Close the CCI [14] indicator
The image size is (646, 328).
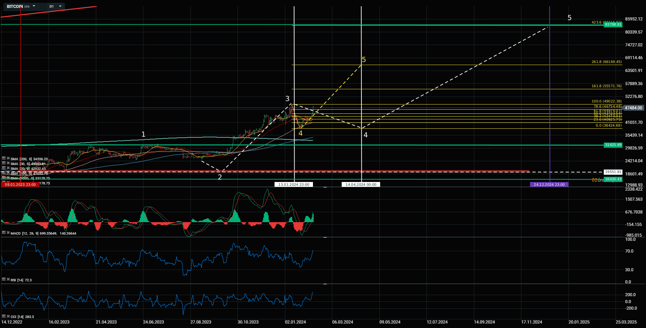click(8, 316)
